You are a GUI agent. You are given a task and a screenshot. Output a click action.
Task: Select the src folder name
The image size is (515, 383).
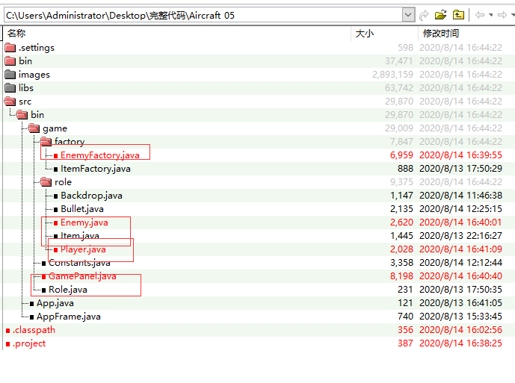[x=25, y=102]
